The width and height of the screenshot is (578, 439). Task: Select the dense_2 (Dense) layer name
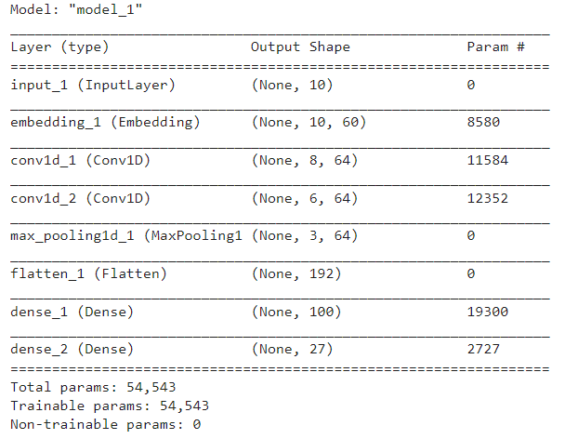click(x=72, y=350)
